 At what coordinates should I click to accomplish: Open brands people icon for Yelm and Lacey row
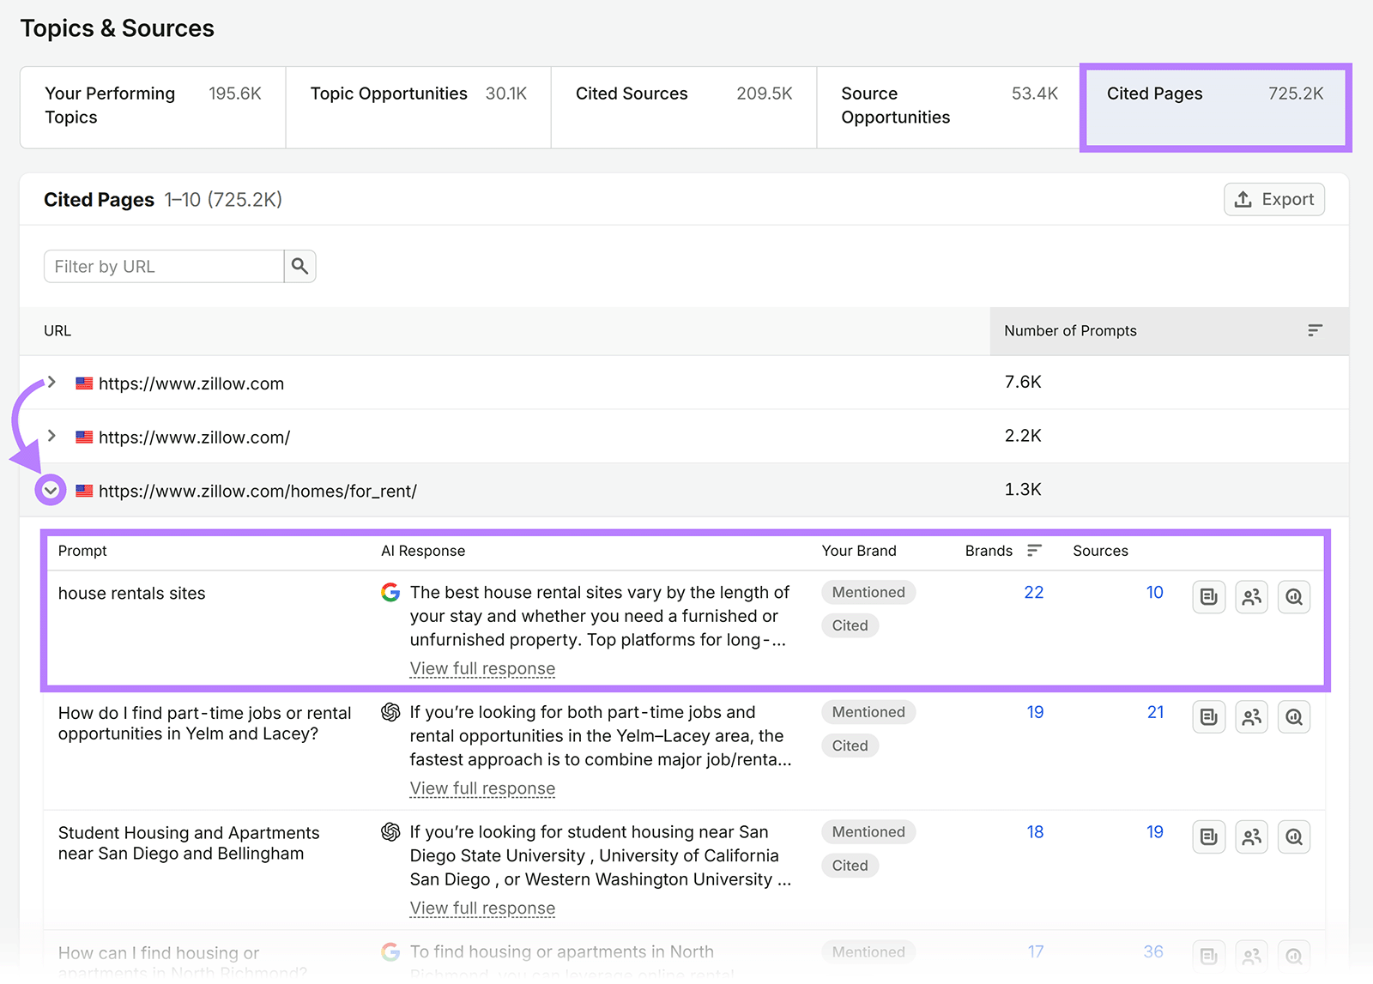pos(1251,717)
